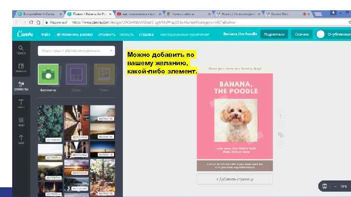Choose the green free photos camera category
The height and width of the screenshot is (197, 351).
(48, 74)
